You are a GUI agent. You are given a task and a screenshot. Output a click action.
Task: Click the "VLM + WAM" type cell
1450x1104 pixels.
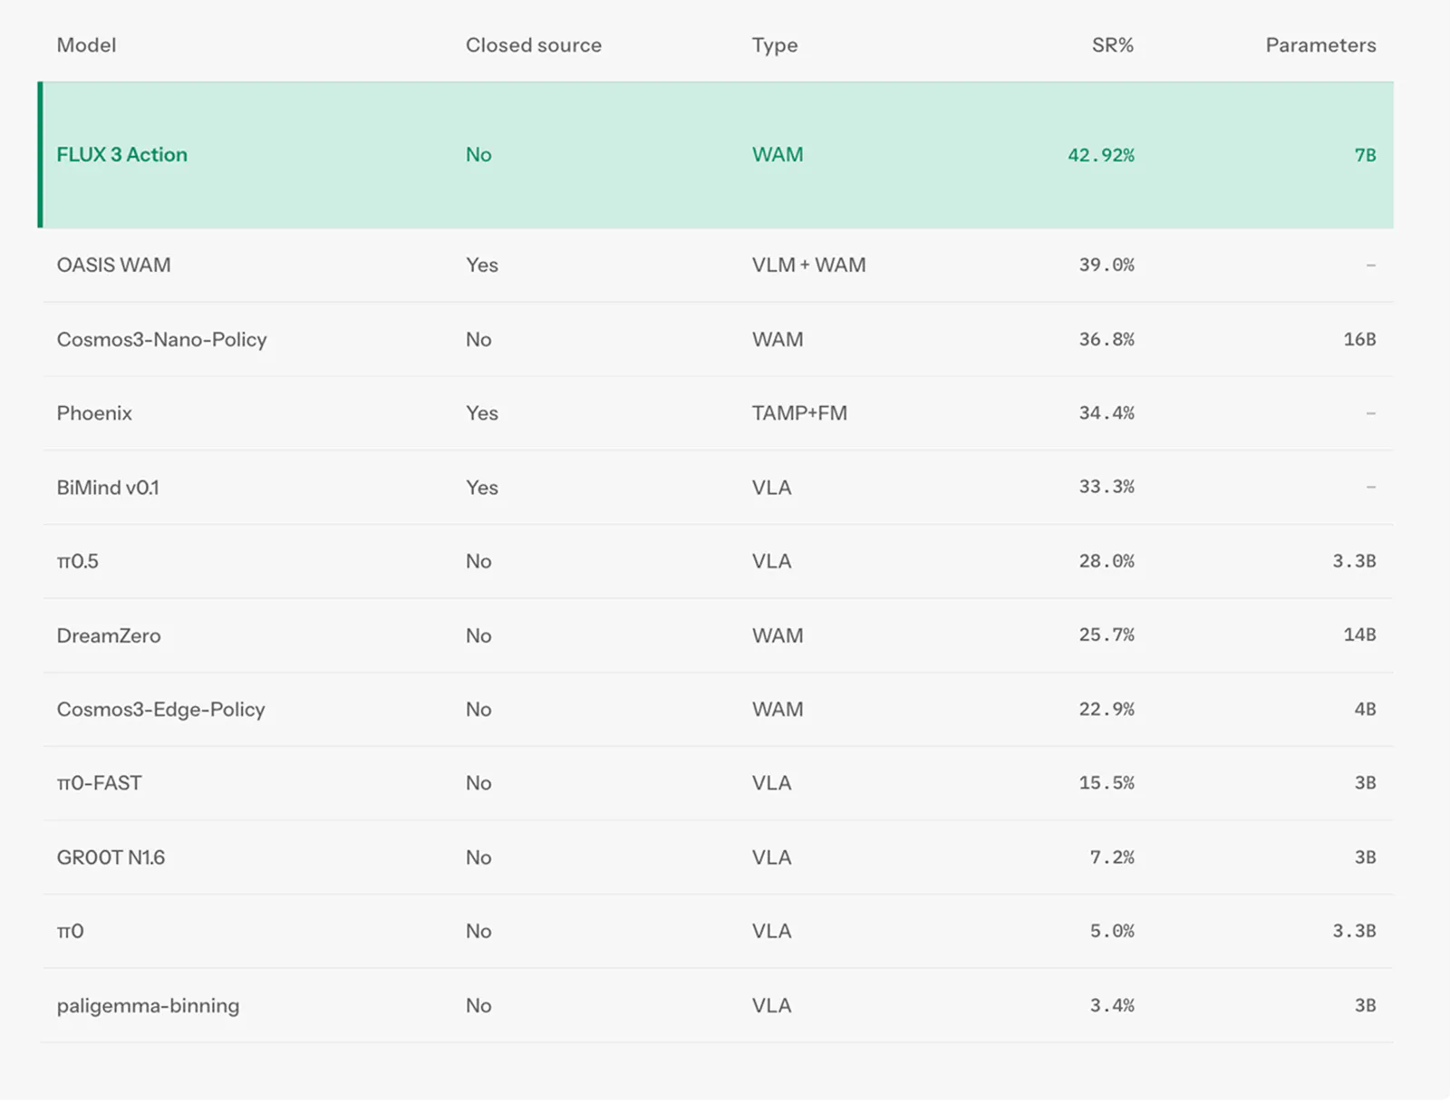(x=808, y=266)
